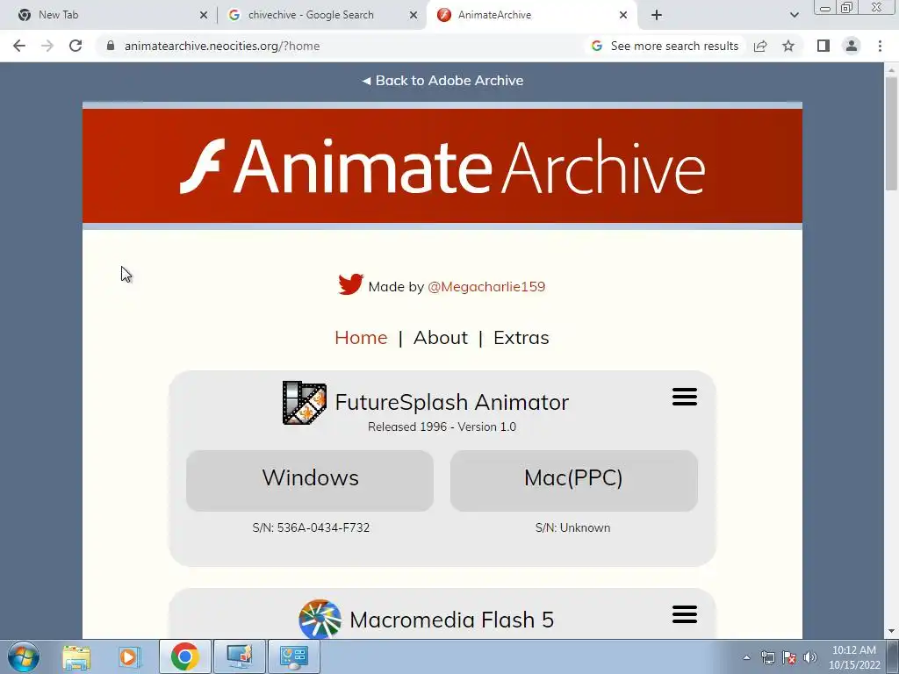The image size is (899, 674).
Task: Reload the AnimateArchive page
Action: [x=76, y=46]
